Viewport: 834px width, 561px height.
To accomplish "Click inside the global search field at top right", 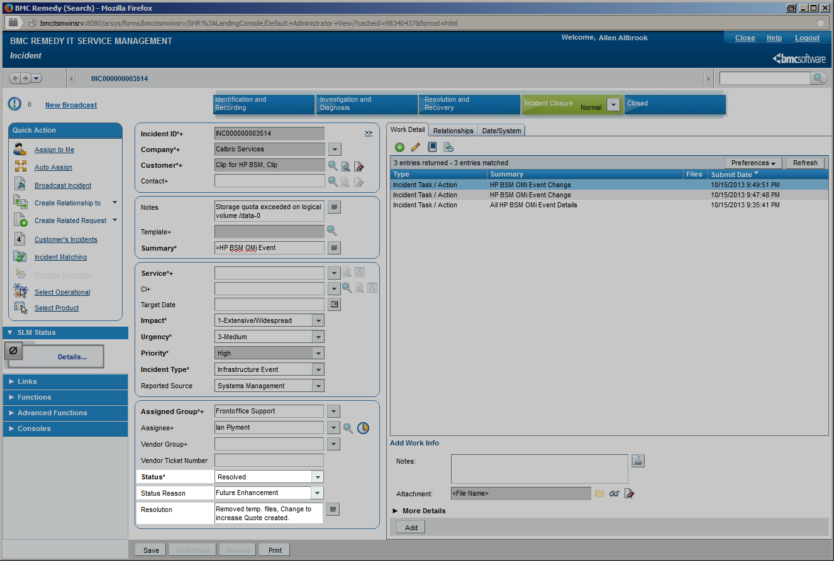I will coord(764,77).
